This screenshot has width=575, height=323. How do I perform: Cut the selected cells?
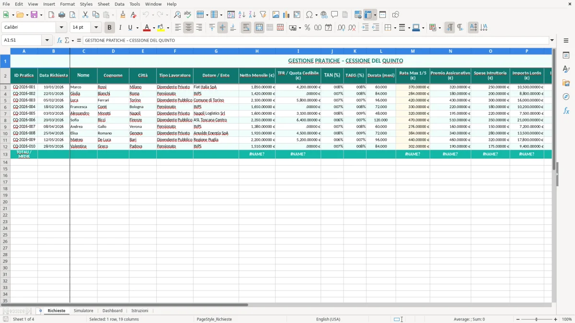pos(85,15)
